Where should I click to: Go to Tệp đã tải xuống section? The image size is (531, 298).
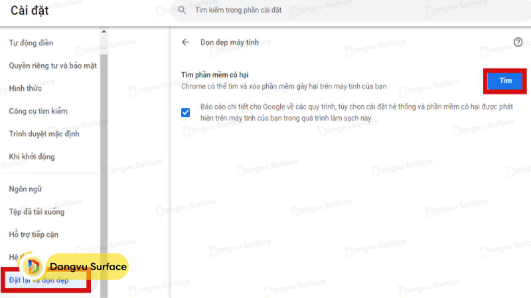tap(37, 212)
